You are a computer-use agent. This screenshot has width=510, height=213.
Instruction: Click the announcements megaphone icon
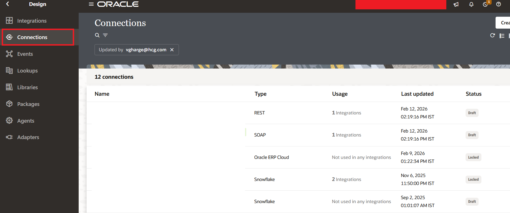pos(456,4)
